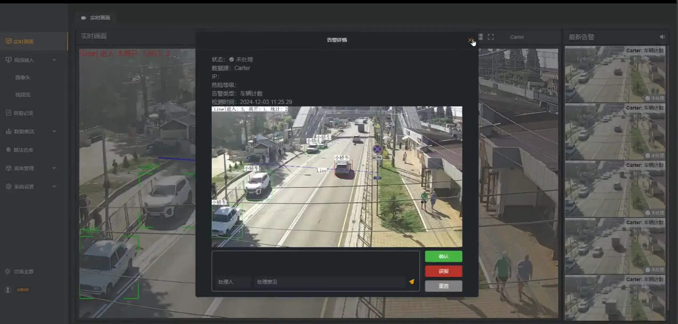Viewport: 678px width, 324px height.
Task: Click the grid layout icon beside fullscreen
Action: pyautogui.click(x=481, y=37)
